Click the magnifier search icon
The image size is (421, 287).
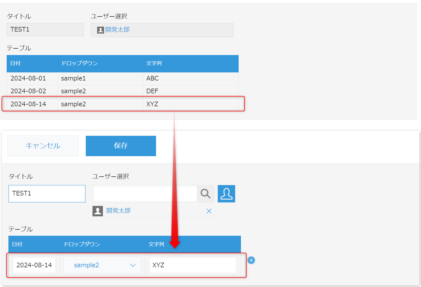(x=206, y=193)
